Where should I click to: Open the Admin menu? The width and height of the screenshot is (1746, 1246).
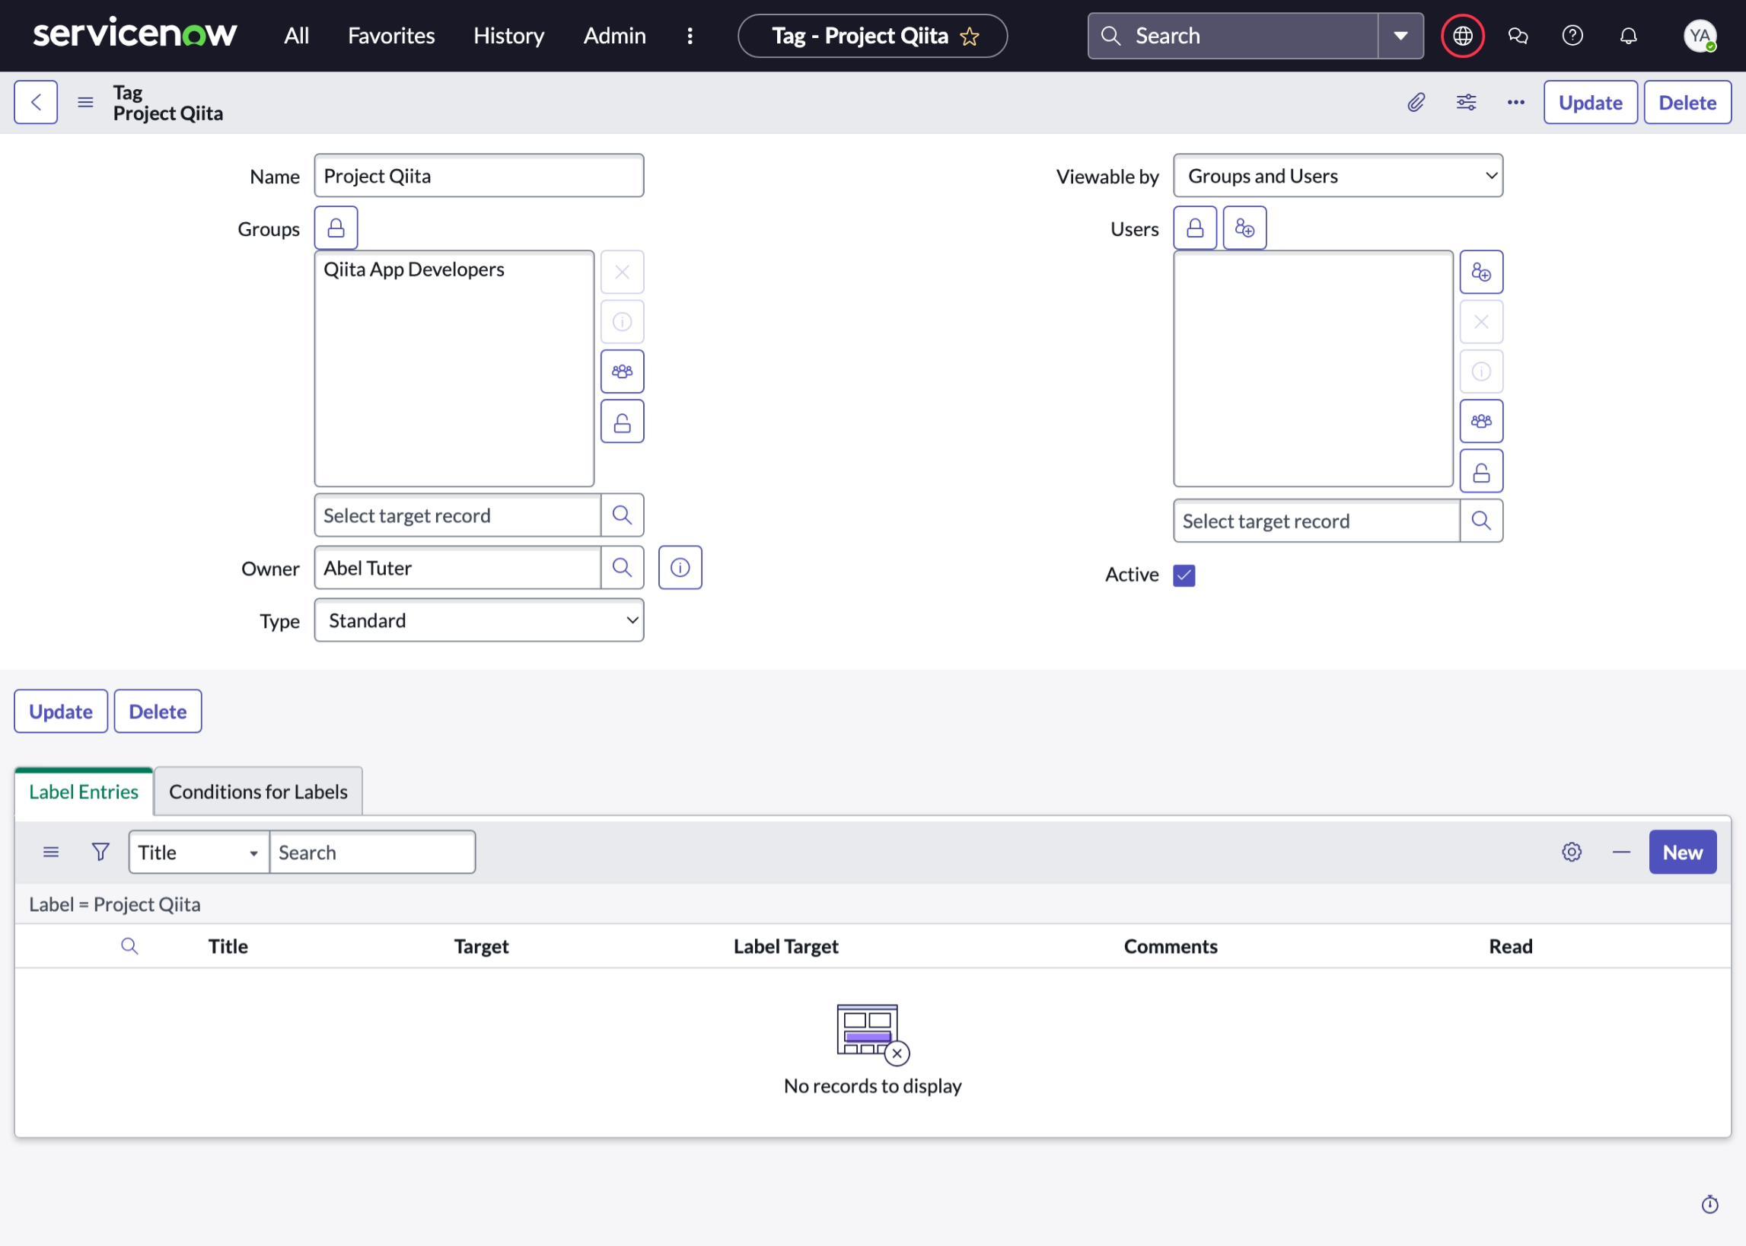tap(613, 35)
